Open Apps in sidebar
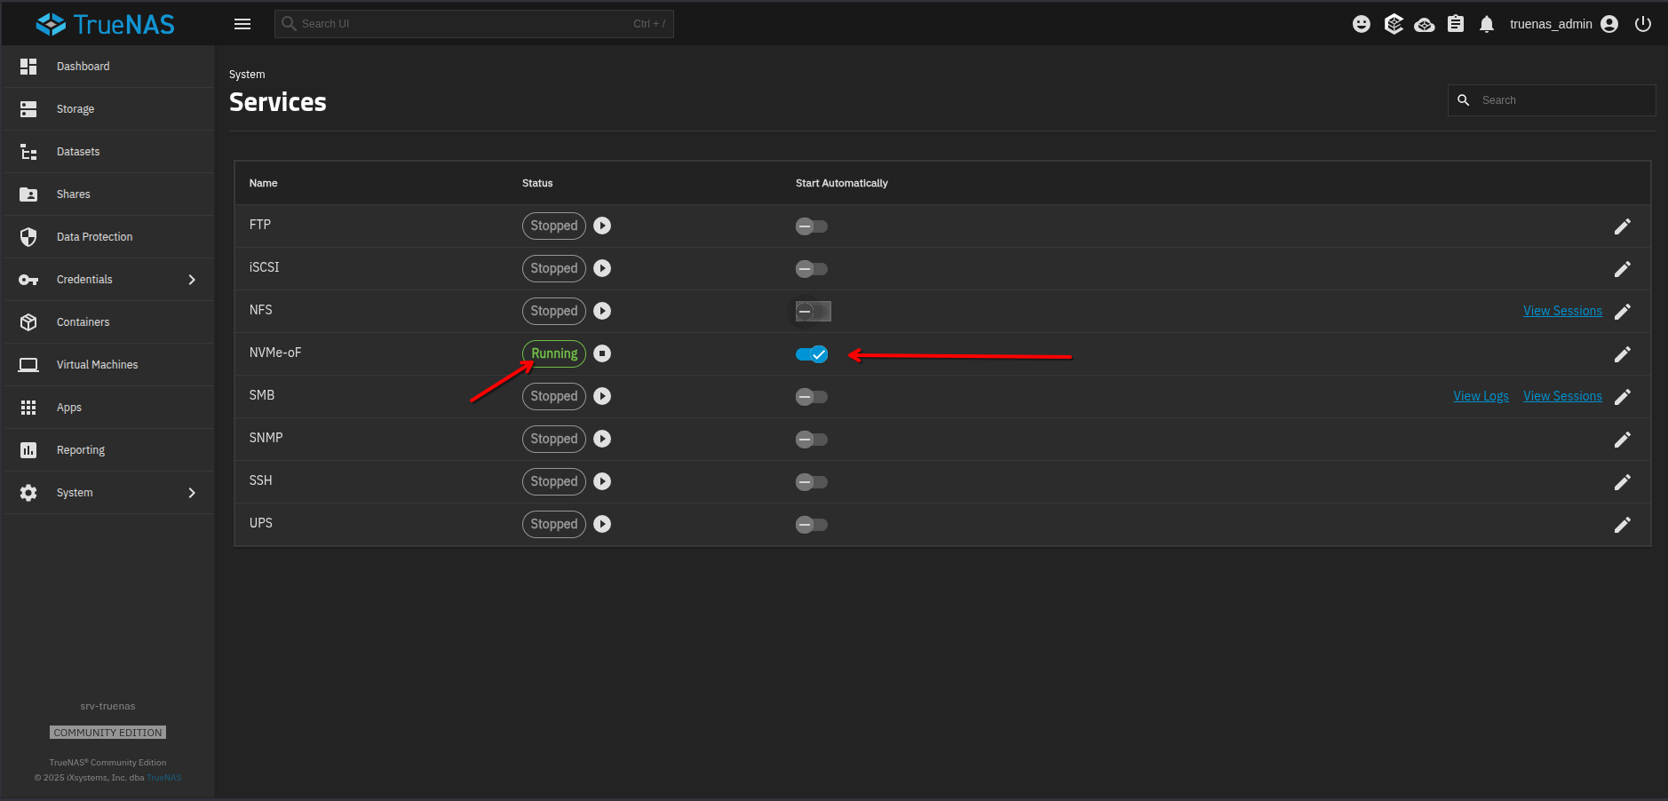Image resolution: width=1668 pixels, height=801 pixels. [107, 408]
